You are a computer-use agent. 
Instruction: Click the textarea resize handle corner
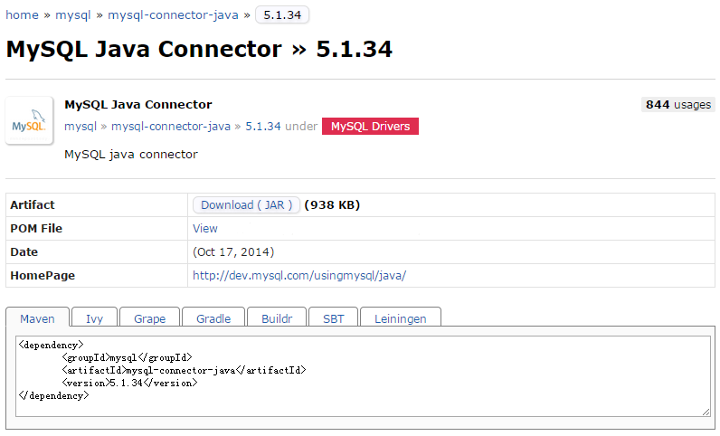706,412
